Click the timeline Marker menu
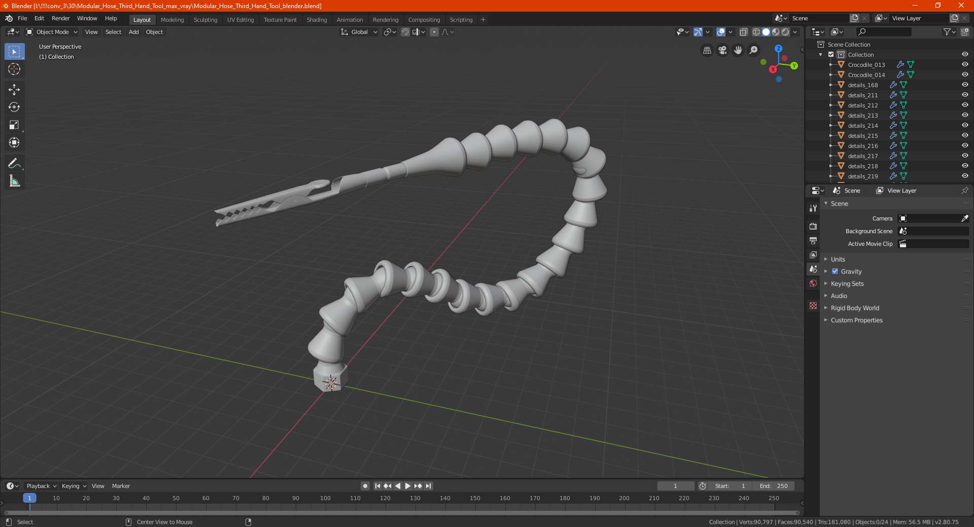Screen dimensions: 974x527 point(121,486)
